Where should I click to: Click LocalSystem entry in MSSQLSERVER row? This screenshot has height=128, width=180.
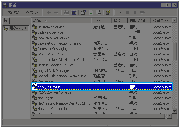click(x=162, y=87)
